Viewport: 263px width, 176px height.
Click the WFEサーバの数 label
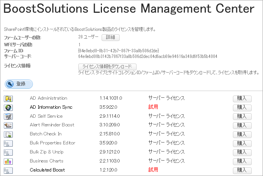pyautogui.click(x=18, y=45)
